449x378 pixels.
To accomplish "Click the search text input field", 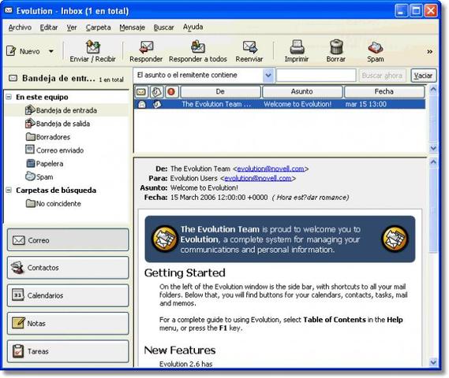I will (x=316, y=75).
